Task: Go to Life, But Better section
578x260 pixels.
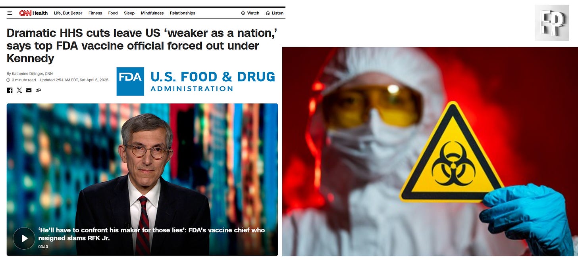Action: [x=68, y=13]
